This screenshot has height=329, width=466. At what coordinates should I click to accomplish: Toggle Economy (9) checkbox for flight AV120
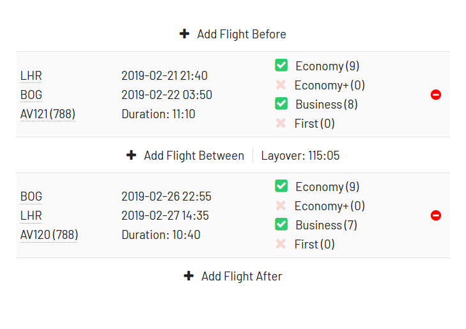point(281,186)
